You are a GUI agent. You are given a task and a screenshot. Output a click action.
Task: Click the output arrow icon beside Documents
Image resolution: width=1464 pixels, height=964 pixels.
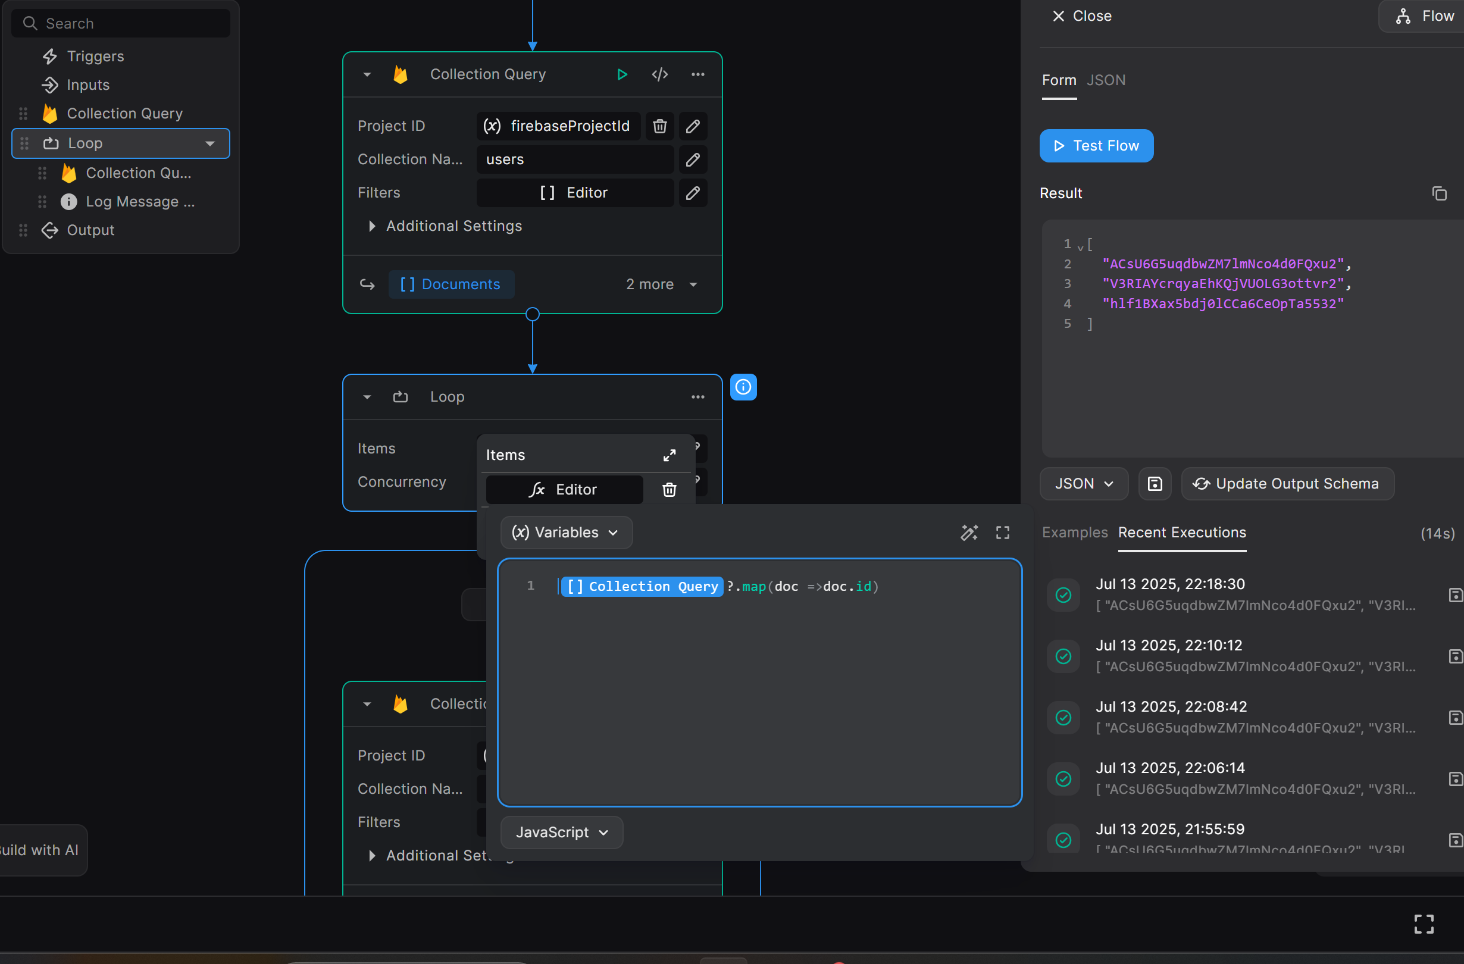coord(367,285)
